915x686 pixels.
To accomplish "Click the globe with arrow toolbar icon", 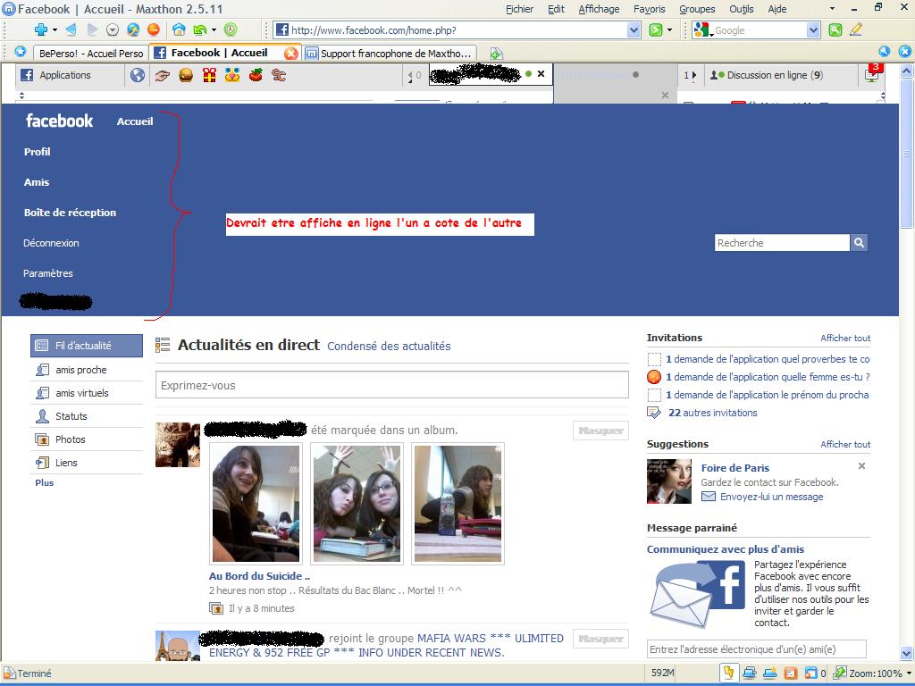I will click(x=133, y=29).
